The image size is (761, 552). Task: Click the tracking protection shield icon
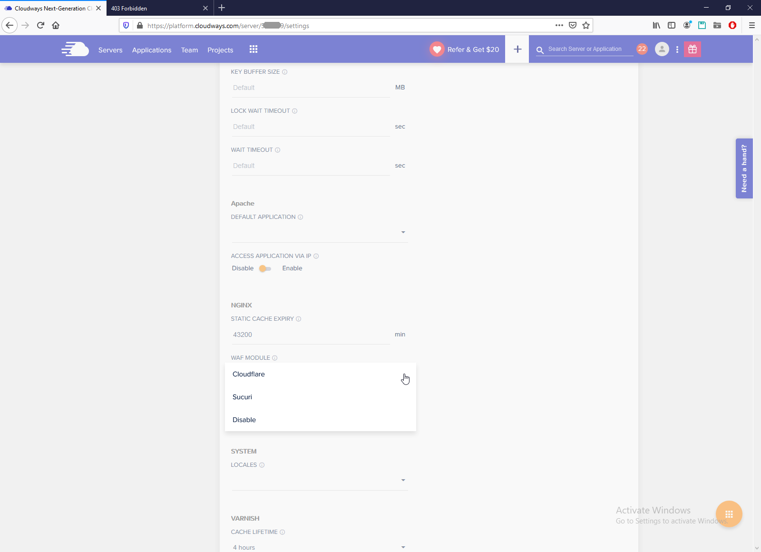[x=126, y=25]
